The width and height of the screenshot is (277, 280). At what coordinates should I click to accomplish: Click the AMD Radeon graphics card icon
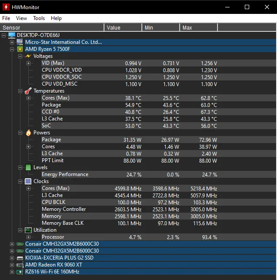click(x=20, y=265)
